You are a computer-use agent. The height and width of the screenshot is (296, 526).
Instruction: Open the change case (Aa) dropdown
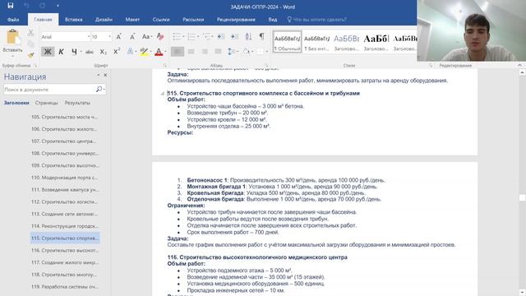pos(146,36)
